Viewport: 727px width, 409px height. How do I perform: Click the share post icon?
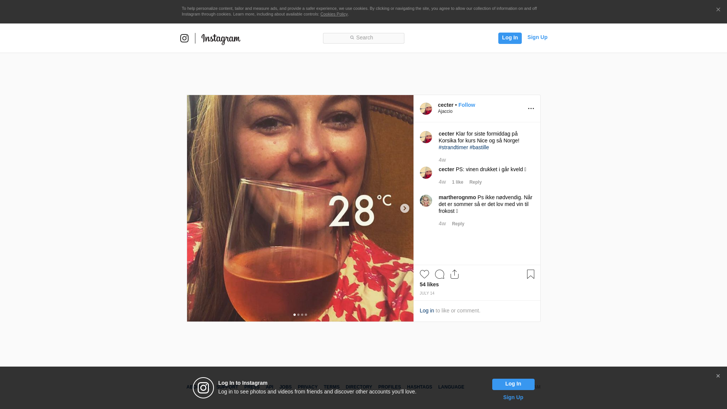click(455, 274)
